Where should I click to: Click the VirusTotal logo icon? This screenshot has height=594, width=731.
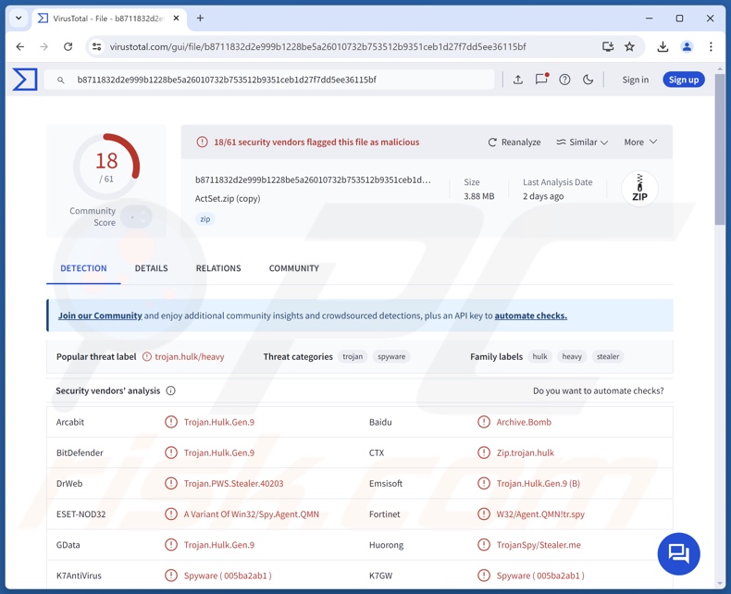pyautogui.click(x=25, y=80)
